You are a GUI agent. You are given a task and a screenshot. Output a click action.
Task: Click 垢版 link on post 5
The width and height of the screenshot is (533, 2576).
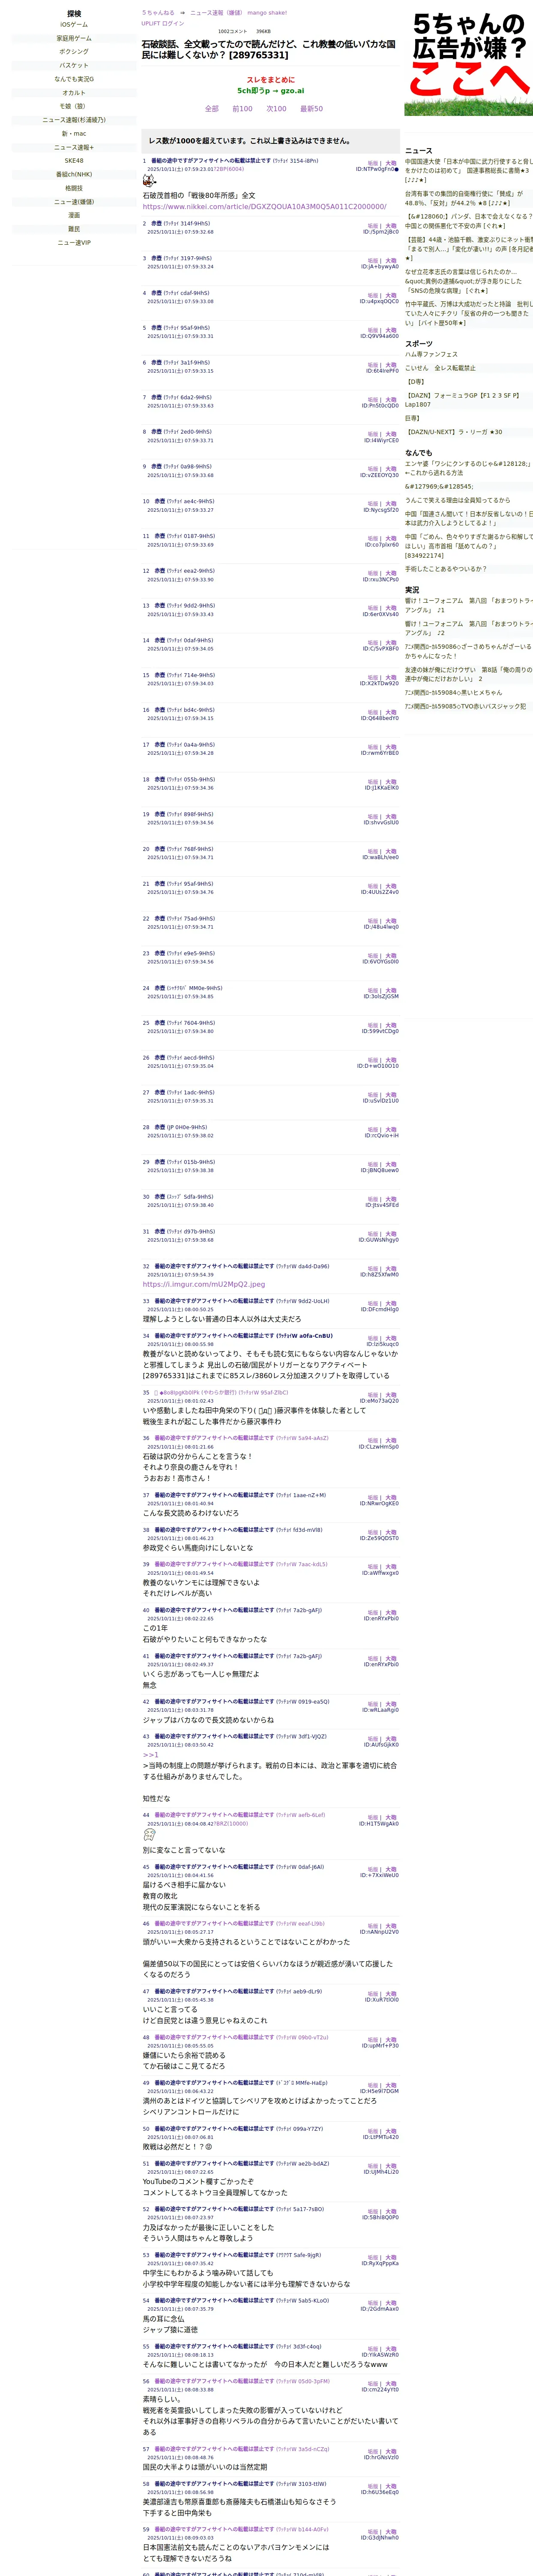(x=373, y=330)
